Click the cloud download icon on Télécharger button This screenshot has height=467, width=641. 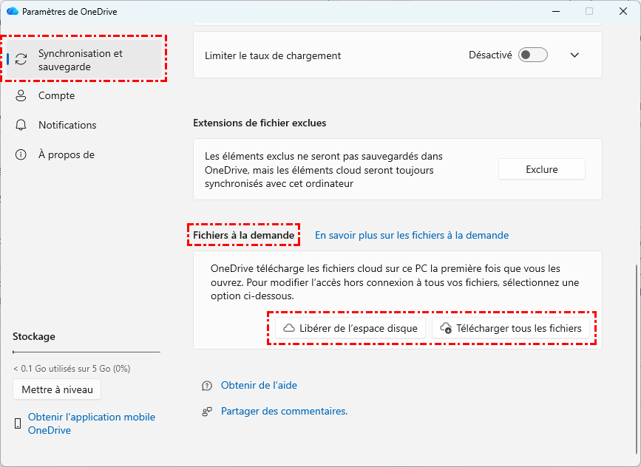446,328
